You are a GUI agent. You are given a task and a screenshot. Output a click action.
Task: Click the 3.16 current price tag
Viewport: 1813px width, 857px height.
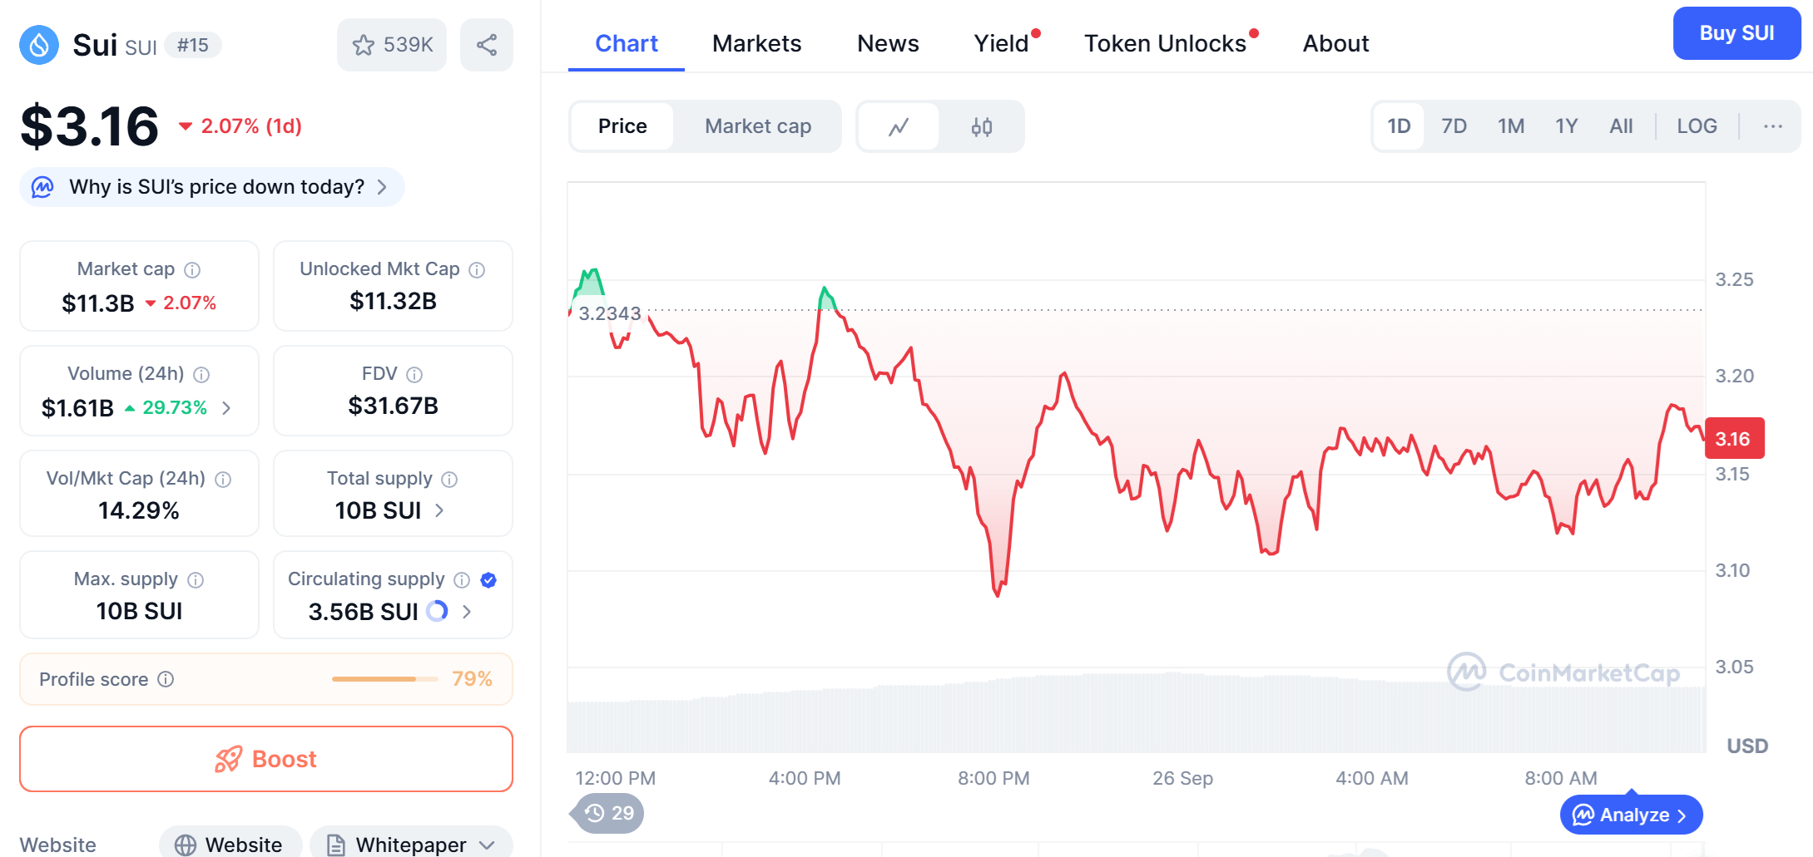[1734, 438]
